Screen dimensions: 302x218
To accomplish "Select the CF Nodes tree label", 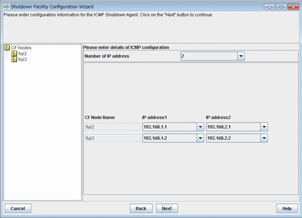I will tap(21, 48).
